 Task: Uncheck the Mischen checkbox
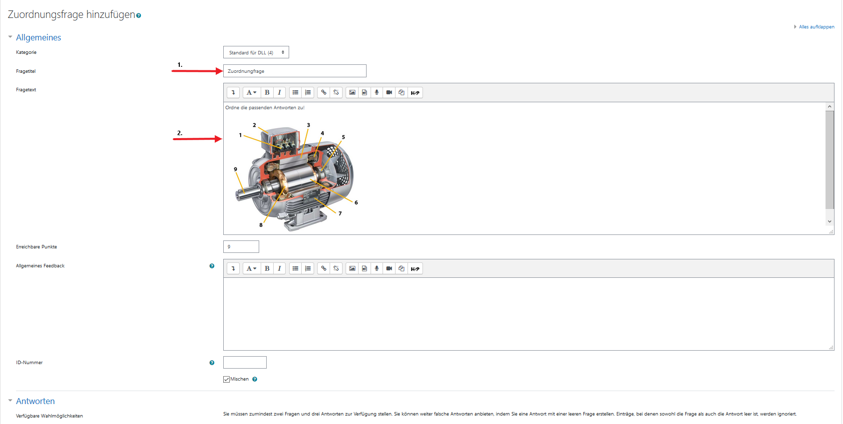[x=227, y=379]
